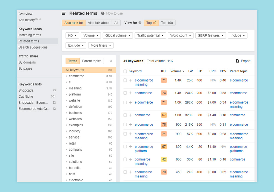This screenshot has height=192, width=274.
Task: Sort by Volume column arrow
Action: (183, 71)
